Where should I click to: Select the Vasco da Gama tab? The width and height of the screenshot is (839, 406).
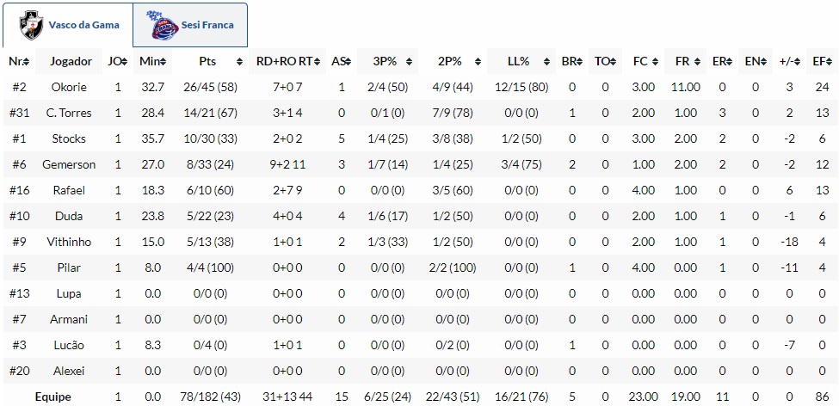[67, 25]
